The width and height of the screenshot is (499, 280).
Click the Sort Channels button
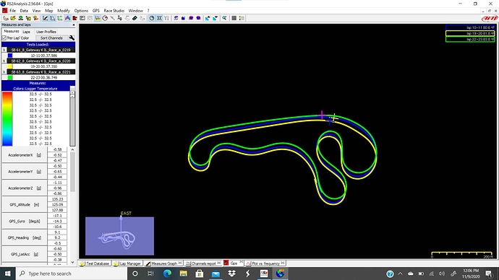[51, 38]
